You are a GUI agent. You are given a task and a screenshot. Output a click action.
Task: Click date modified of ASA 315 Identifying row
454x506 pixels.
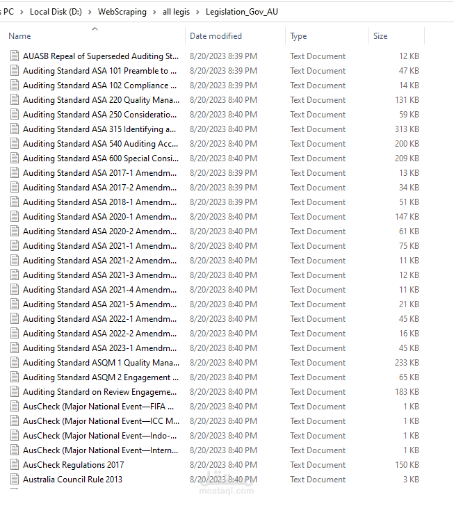[x=223, y=129]
